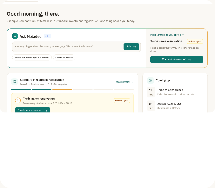Click the "Standard investment registration" card title

click(x=42, y=80)
